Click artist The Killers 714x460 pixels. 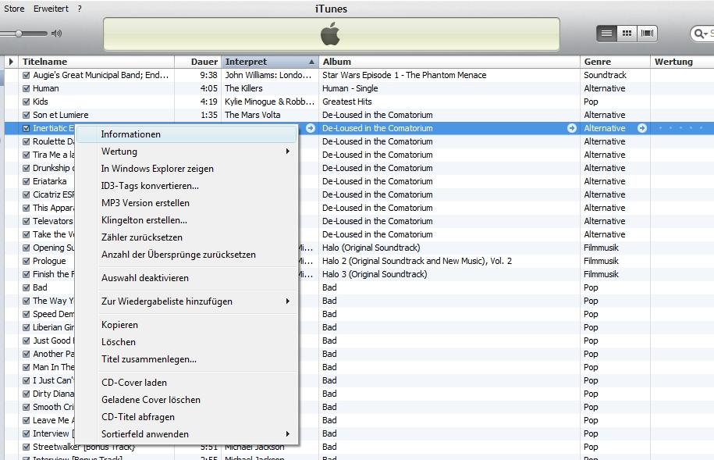coord(243,88)
